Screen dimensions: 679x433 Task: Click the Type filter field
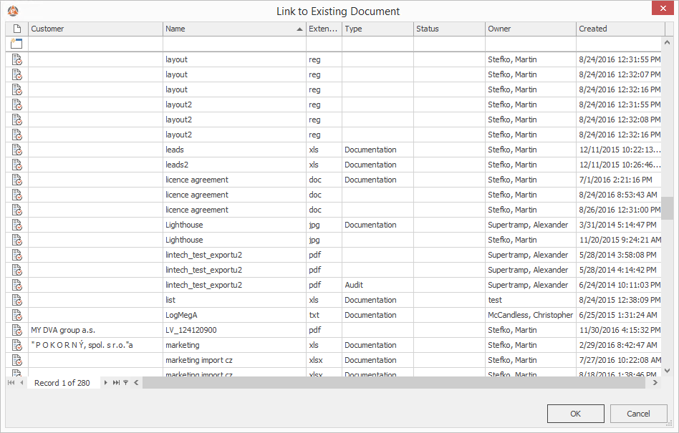377,44
